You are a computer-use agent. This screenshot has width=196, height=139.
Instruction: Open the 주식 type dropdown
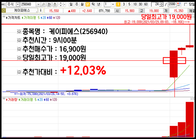pyautogui.click(x=18, y=4)
